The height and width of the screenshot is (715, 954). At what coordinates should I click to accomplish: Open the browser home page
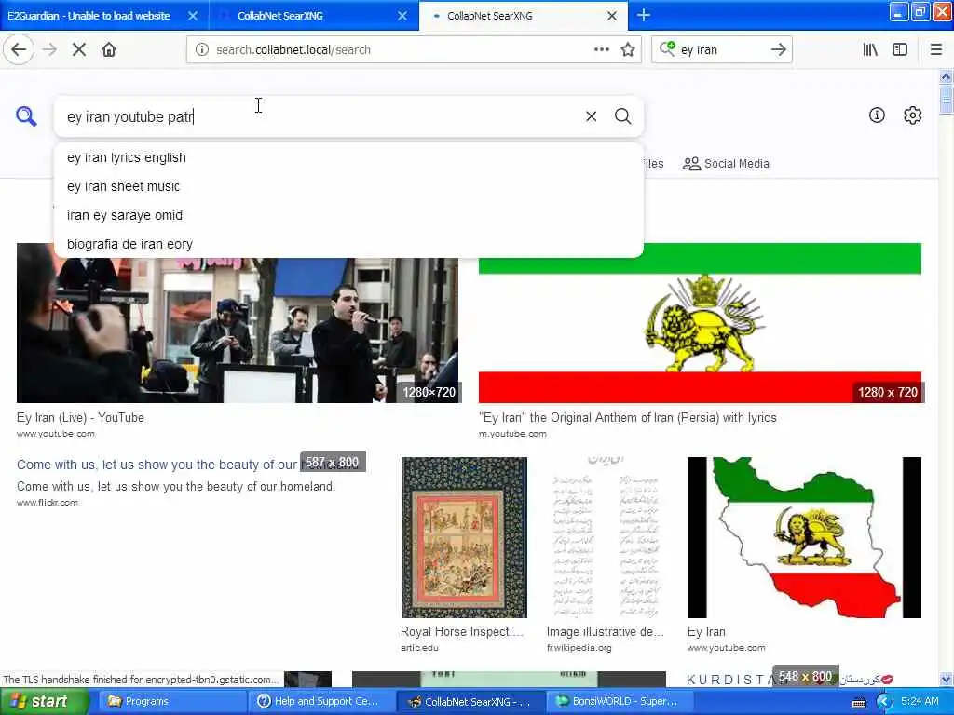[109, 50]
